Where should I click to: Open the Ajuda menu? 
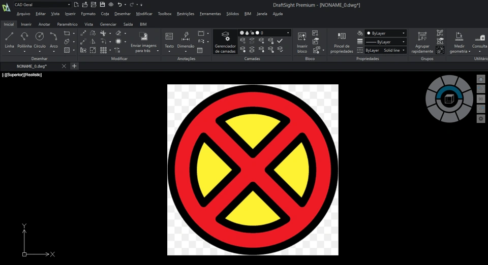(278, 14)
